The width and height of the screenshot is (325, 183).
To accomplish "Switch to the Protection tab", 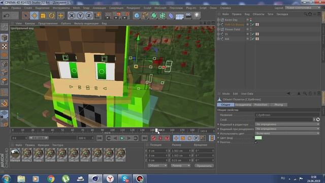I will (261, 105).
